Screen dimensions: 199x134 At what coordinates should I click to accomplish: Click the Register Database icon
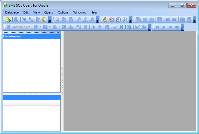point(8,20)
